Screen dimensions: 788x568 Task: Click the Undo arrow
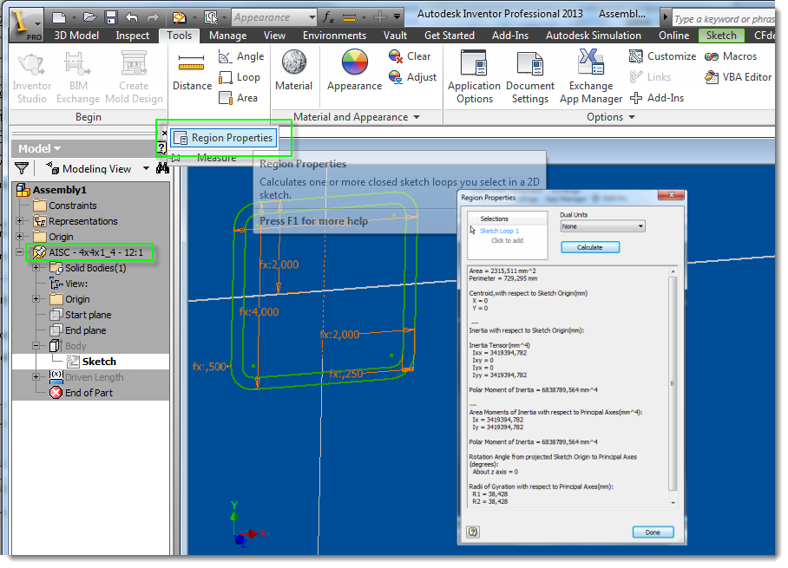(132, 17)
